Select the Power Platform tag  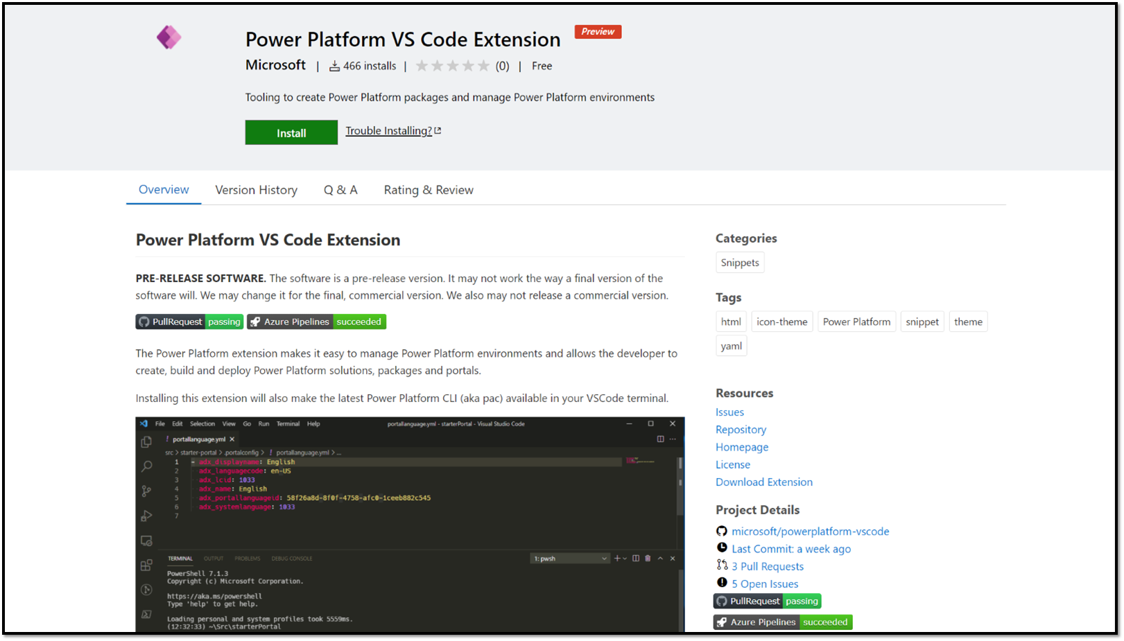coord(856,322)
